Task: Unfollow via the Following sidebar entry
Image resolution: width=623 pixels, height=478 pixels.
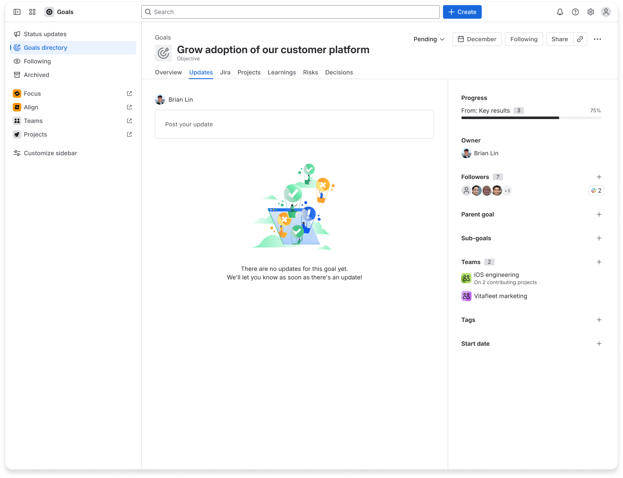Action: [37, 61]
